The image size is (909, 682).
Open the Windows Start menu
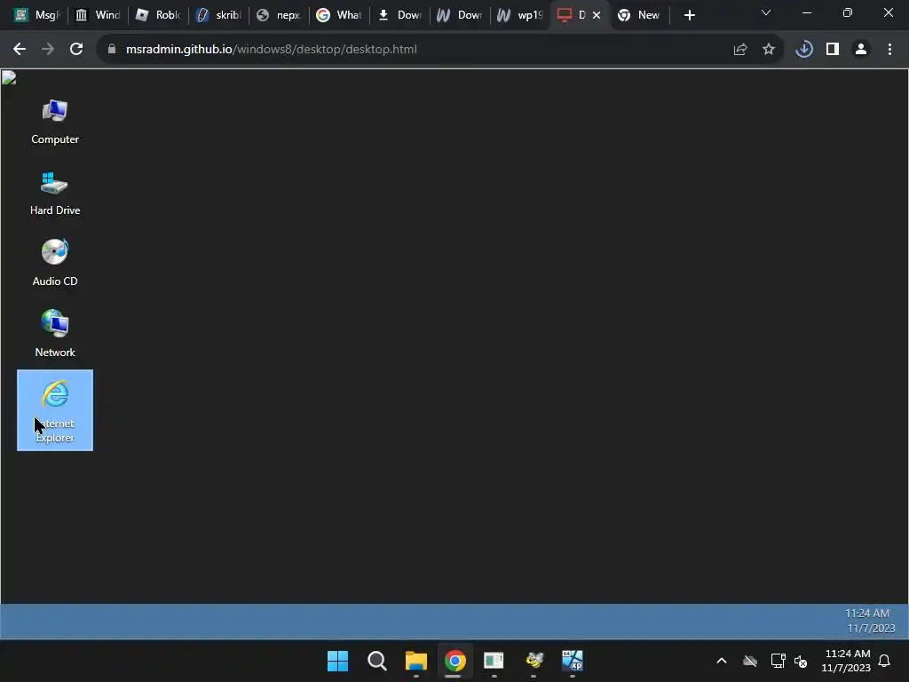[x=338, y=661]
